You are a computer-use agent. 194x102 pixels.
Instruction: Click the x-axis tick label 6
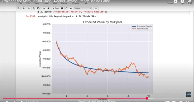pyautogui.click(x=108, y=96)
